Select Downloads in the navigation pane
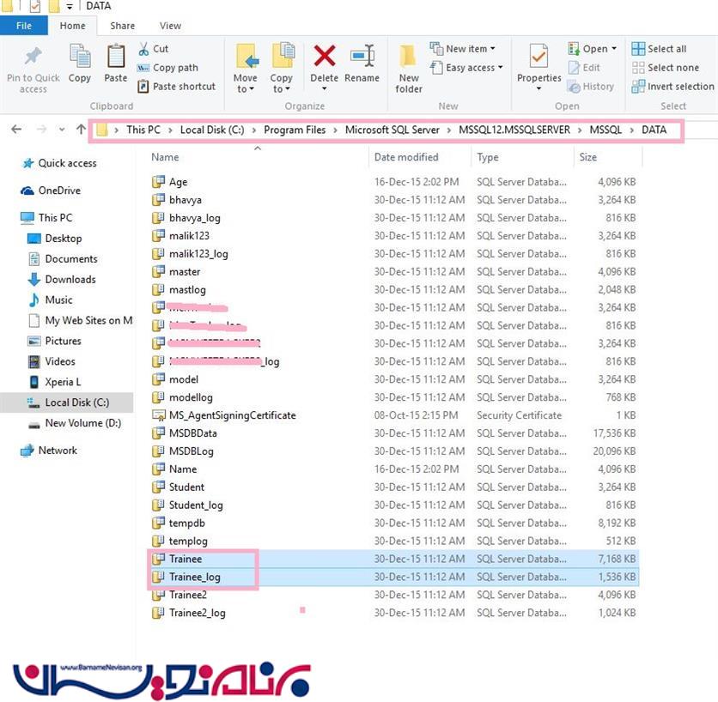This screenshot has height=702, width=718. 70,279
